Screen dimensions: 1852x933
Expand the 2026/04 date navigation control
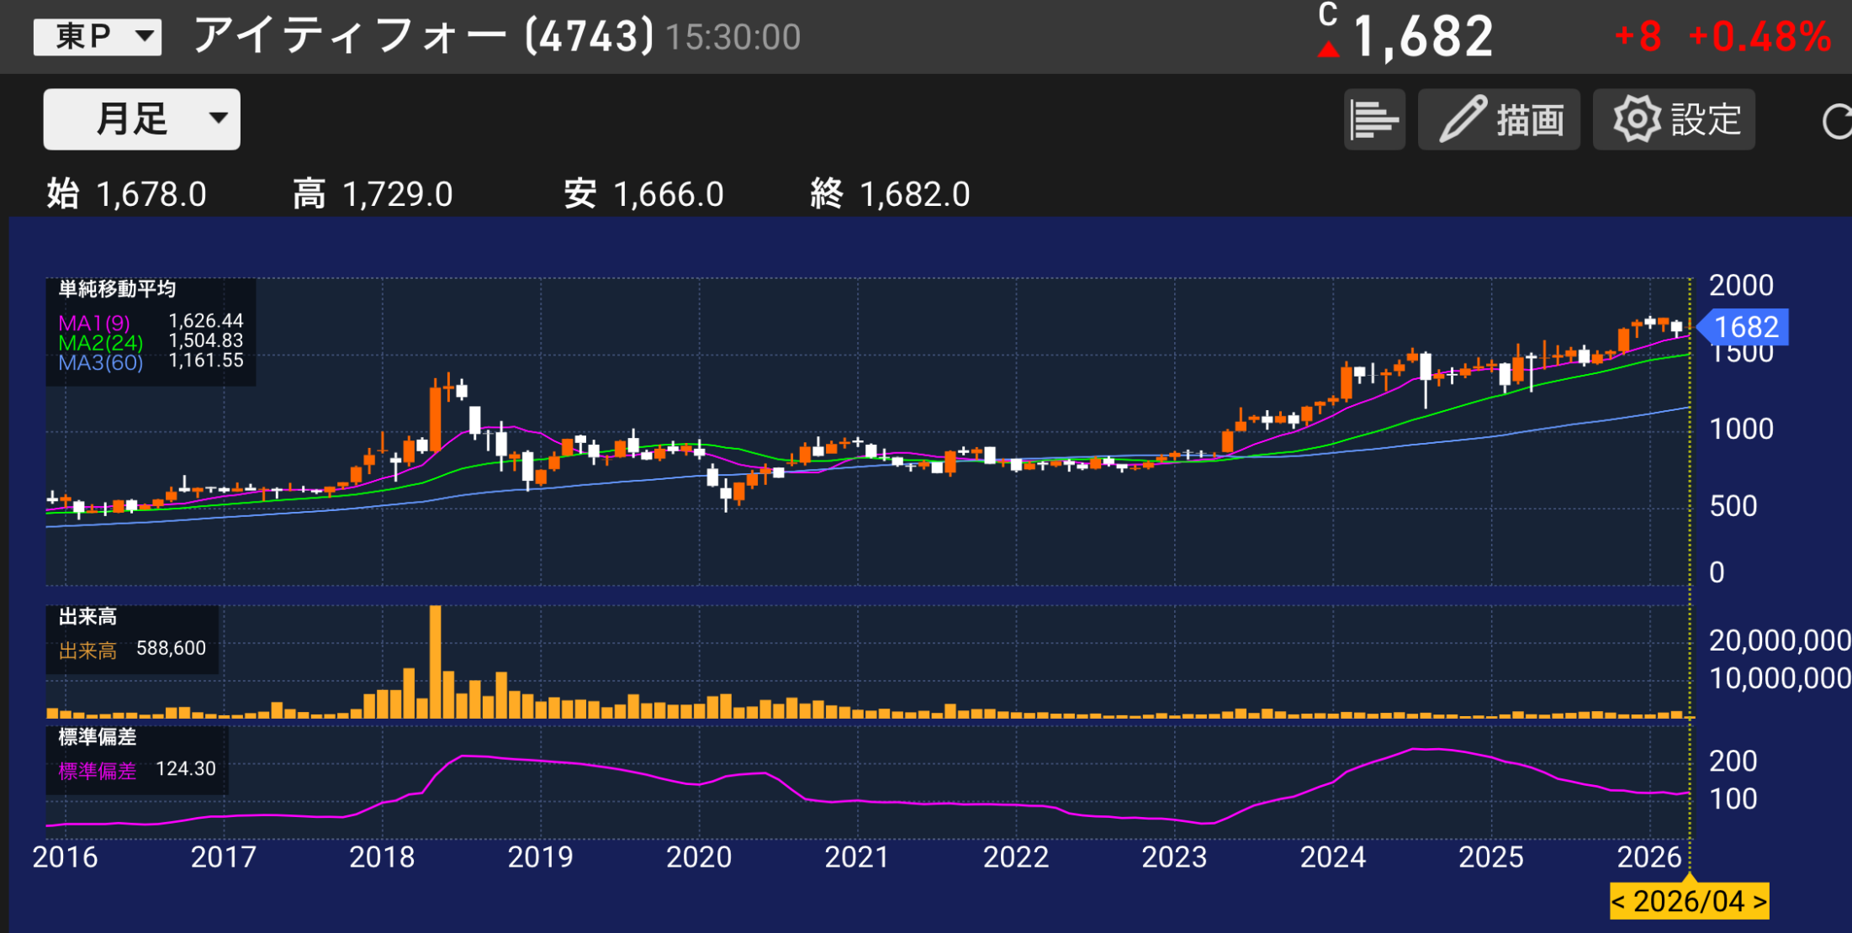pyautogui.click(x=1689, y=901)
